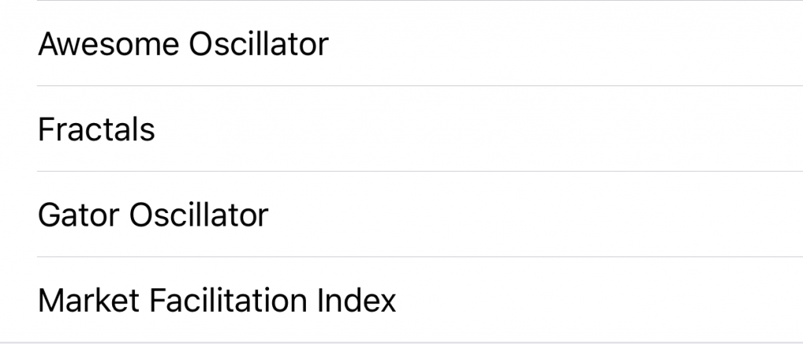The height and width of the screenshot is (344, 803).
Task: Tap the blank area of the Market Facilitation Index row
Action: (599, 299)
